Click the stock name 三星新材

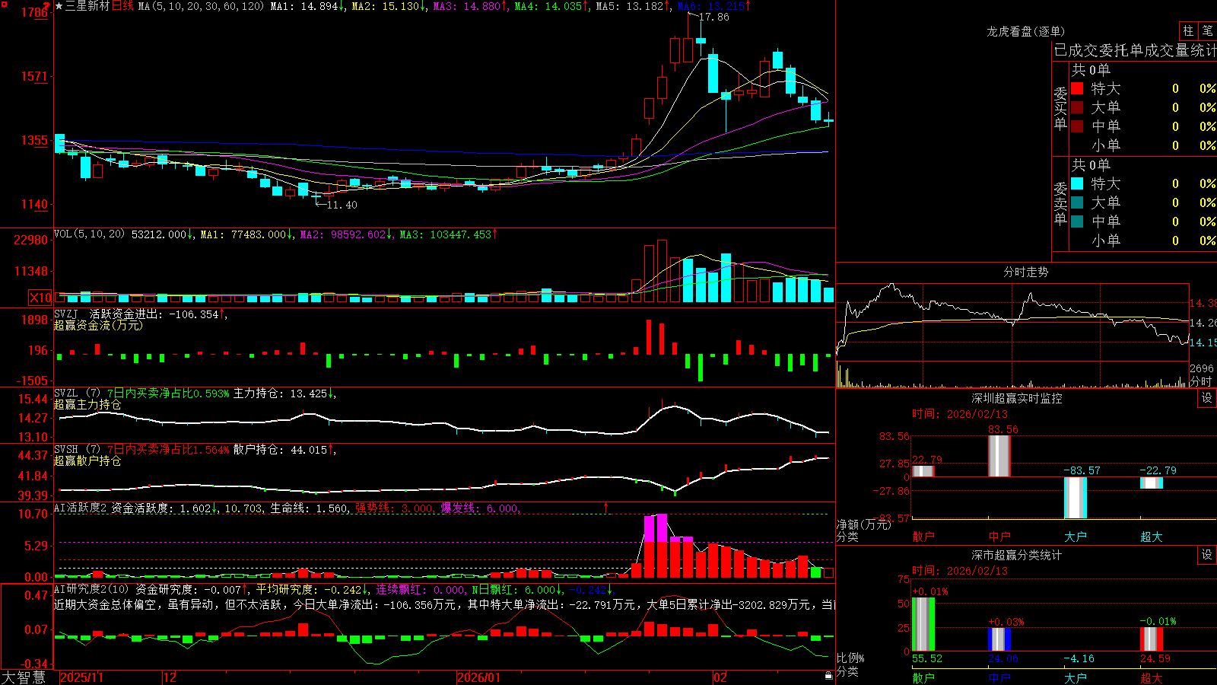(x=87, y=6)
